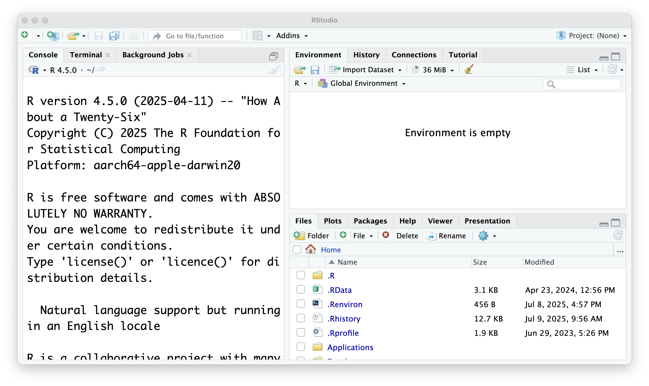649x386 pixels.
Task: Click the workspace panes grid icon
Action: [258, 36]
